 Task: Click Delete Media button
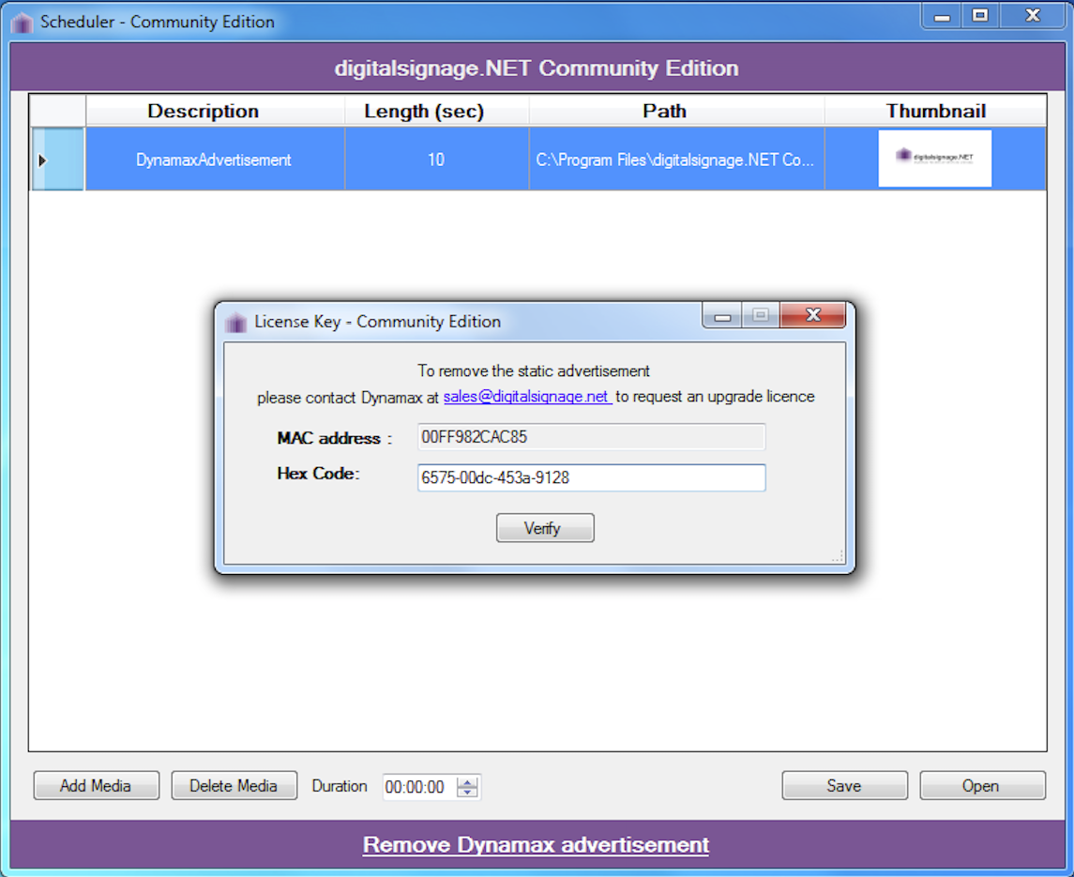point(234,786)
